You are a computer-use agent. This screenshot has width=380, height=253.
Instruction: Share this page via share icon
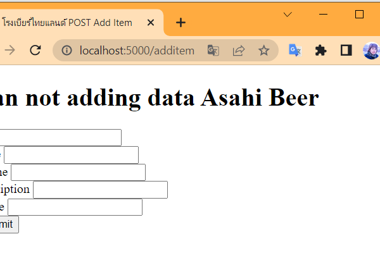(239, 51)
